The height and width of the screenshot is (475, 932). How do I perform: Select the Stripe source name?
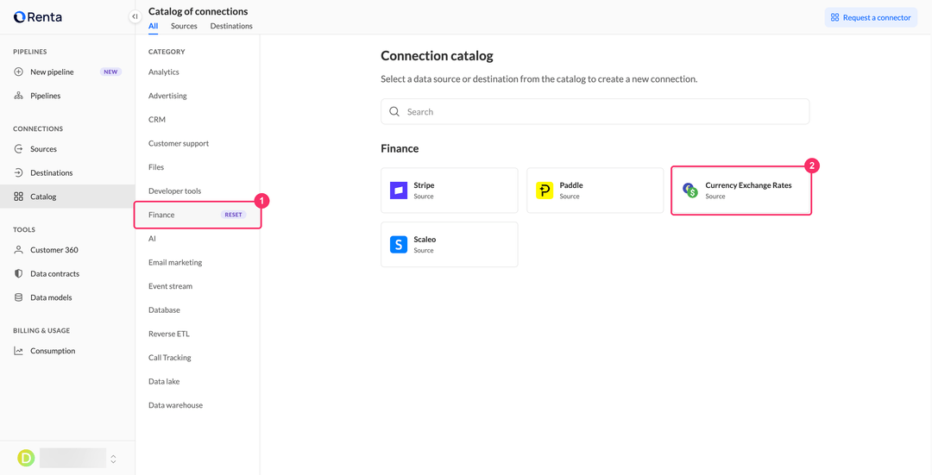click(x=424, y=185)
